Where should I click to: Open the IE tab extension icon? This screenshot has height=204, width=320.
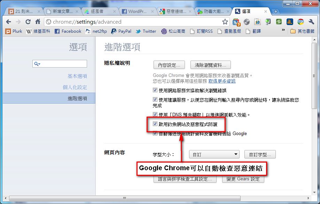[x=257, y=22]
